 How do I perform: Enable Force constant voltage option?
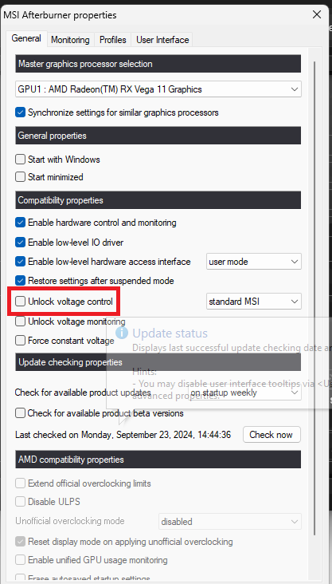tap(20, 341)
